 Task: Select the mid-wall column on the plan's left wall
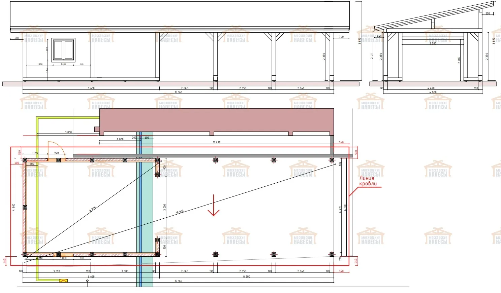(x=25, y=208)
